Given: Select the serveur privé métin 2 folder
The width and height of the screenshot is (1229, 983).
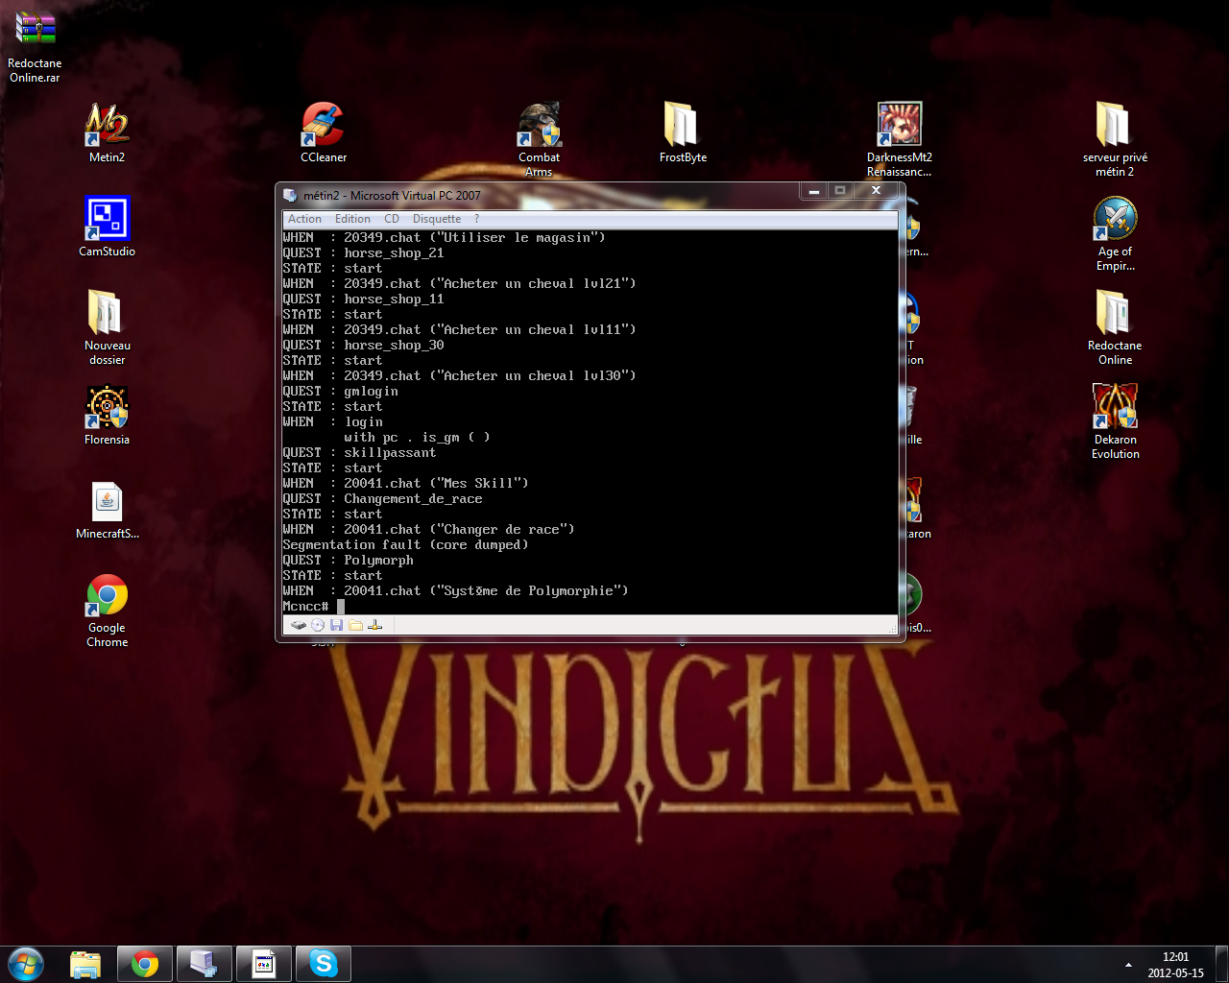Looking at the screenshot, I should point(1115,139).
